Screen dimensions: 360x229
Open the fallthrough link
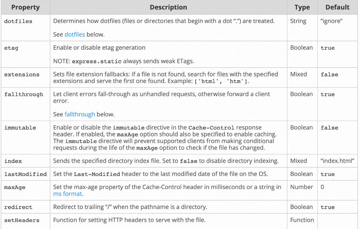[80, 114]
